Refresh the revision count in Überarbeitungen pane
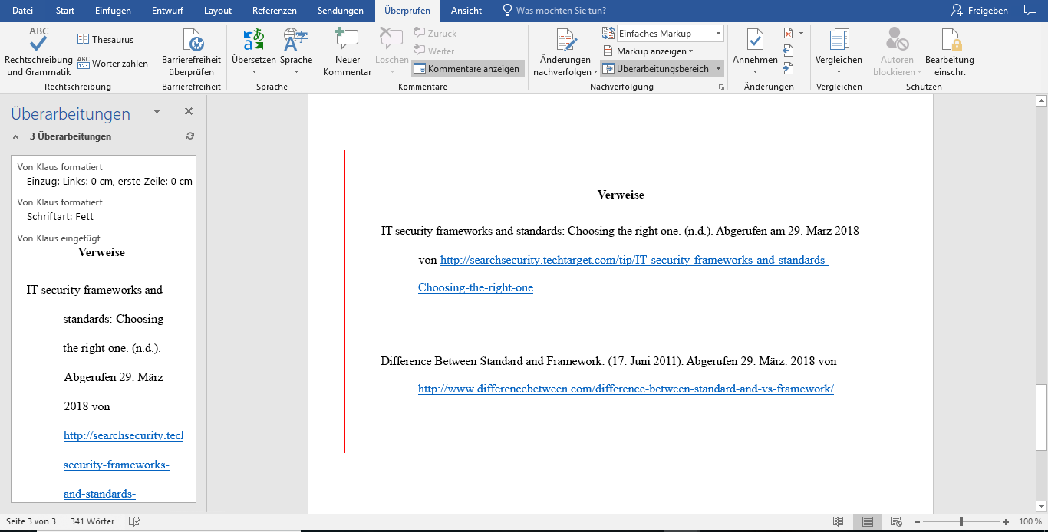 (x=190, y=136)
